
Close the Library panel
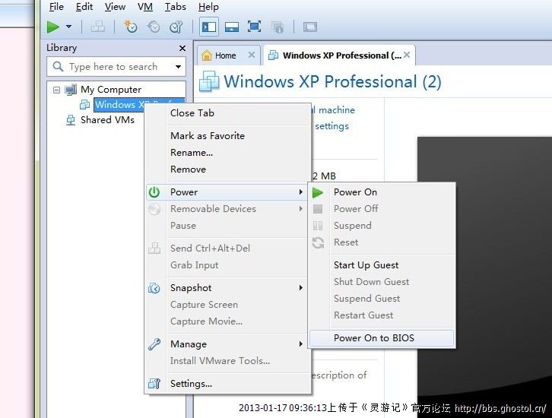182,48
